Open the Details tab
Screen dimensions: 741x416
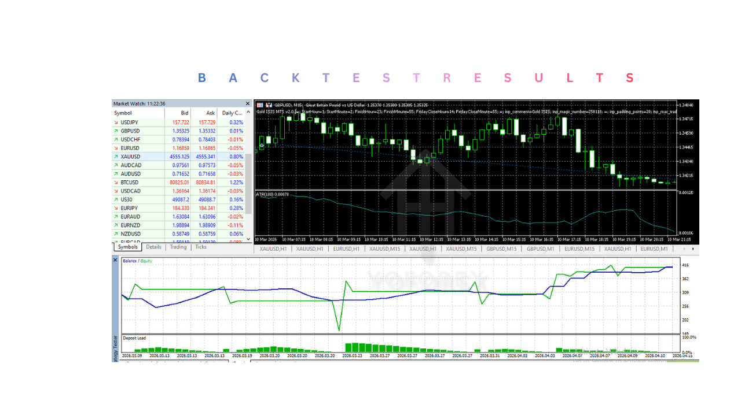pyautogui.click(x=153, y=247)
